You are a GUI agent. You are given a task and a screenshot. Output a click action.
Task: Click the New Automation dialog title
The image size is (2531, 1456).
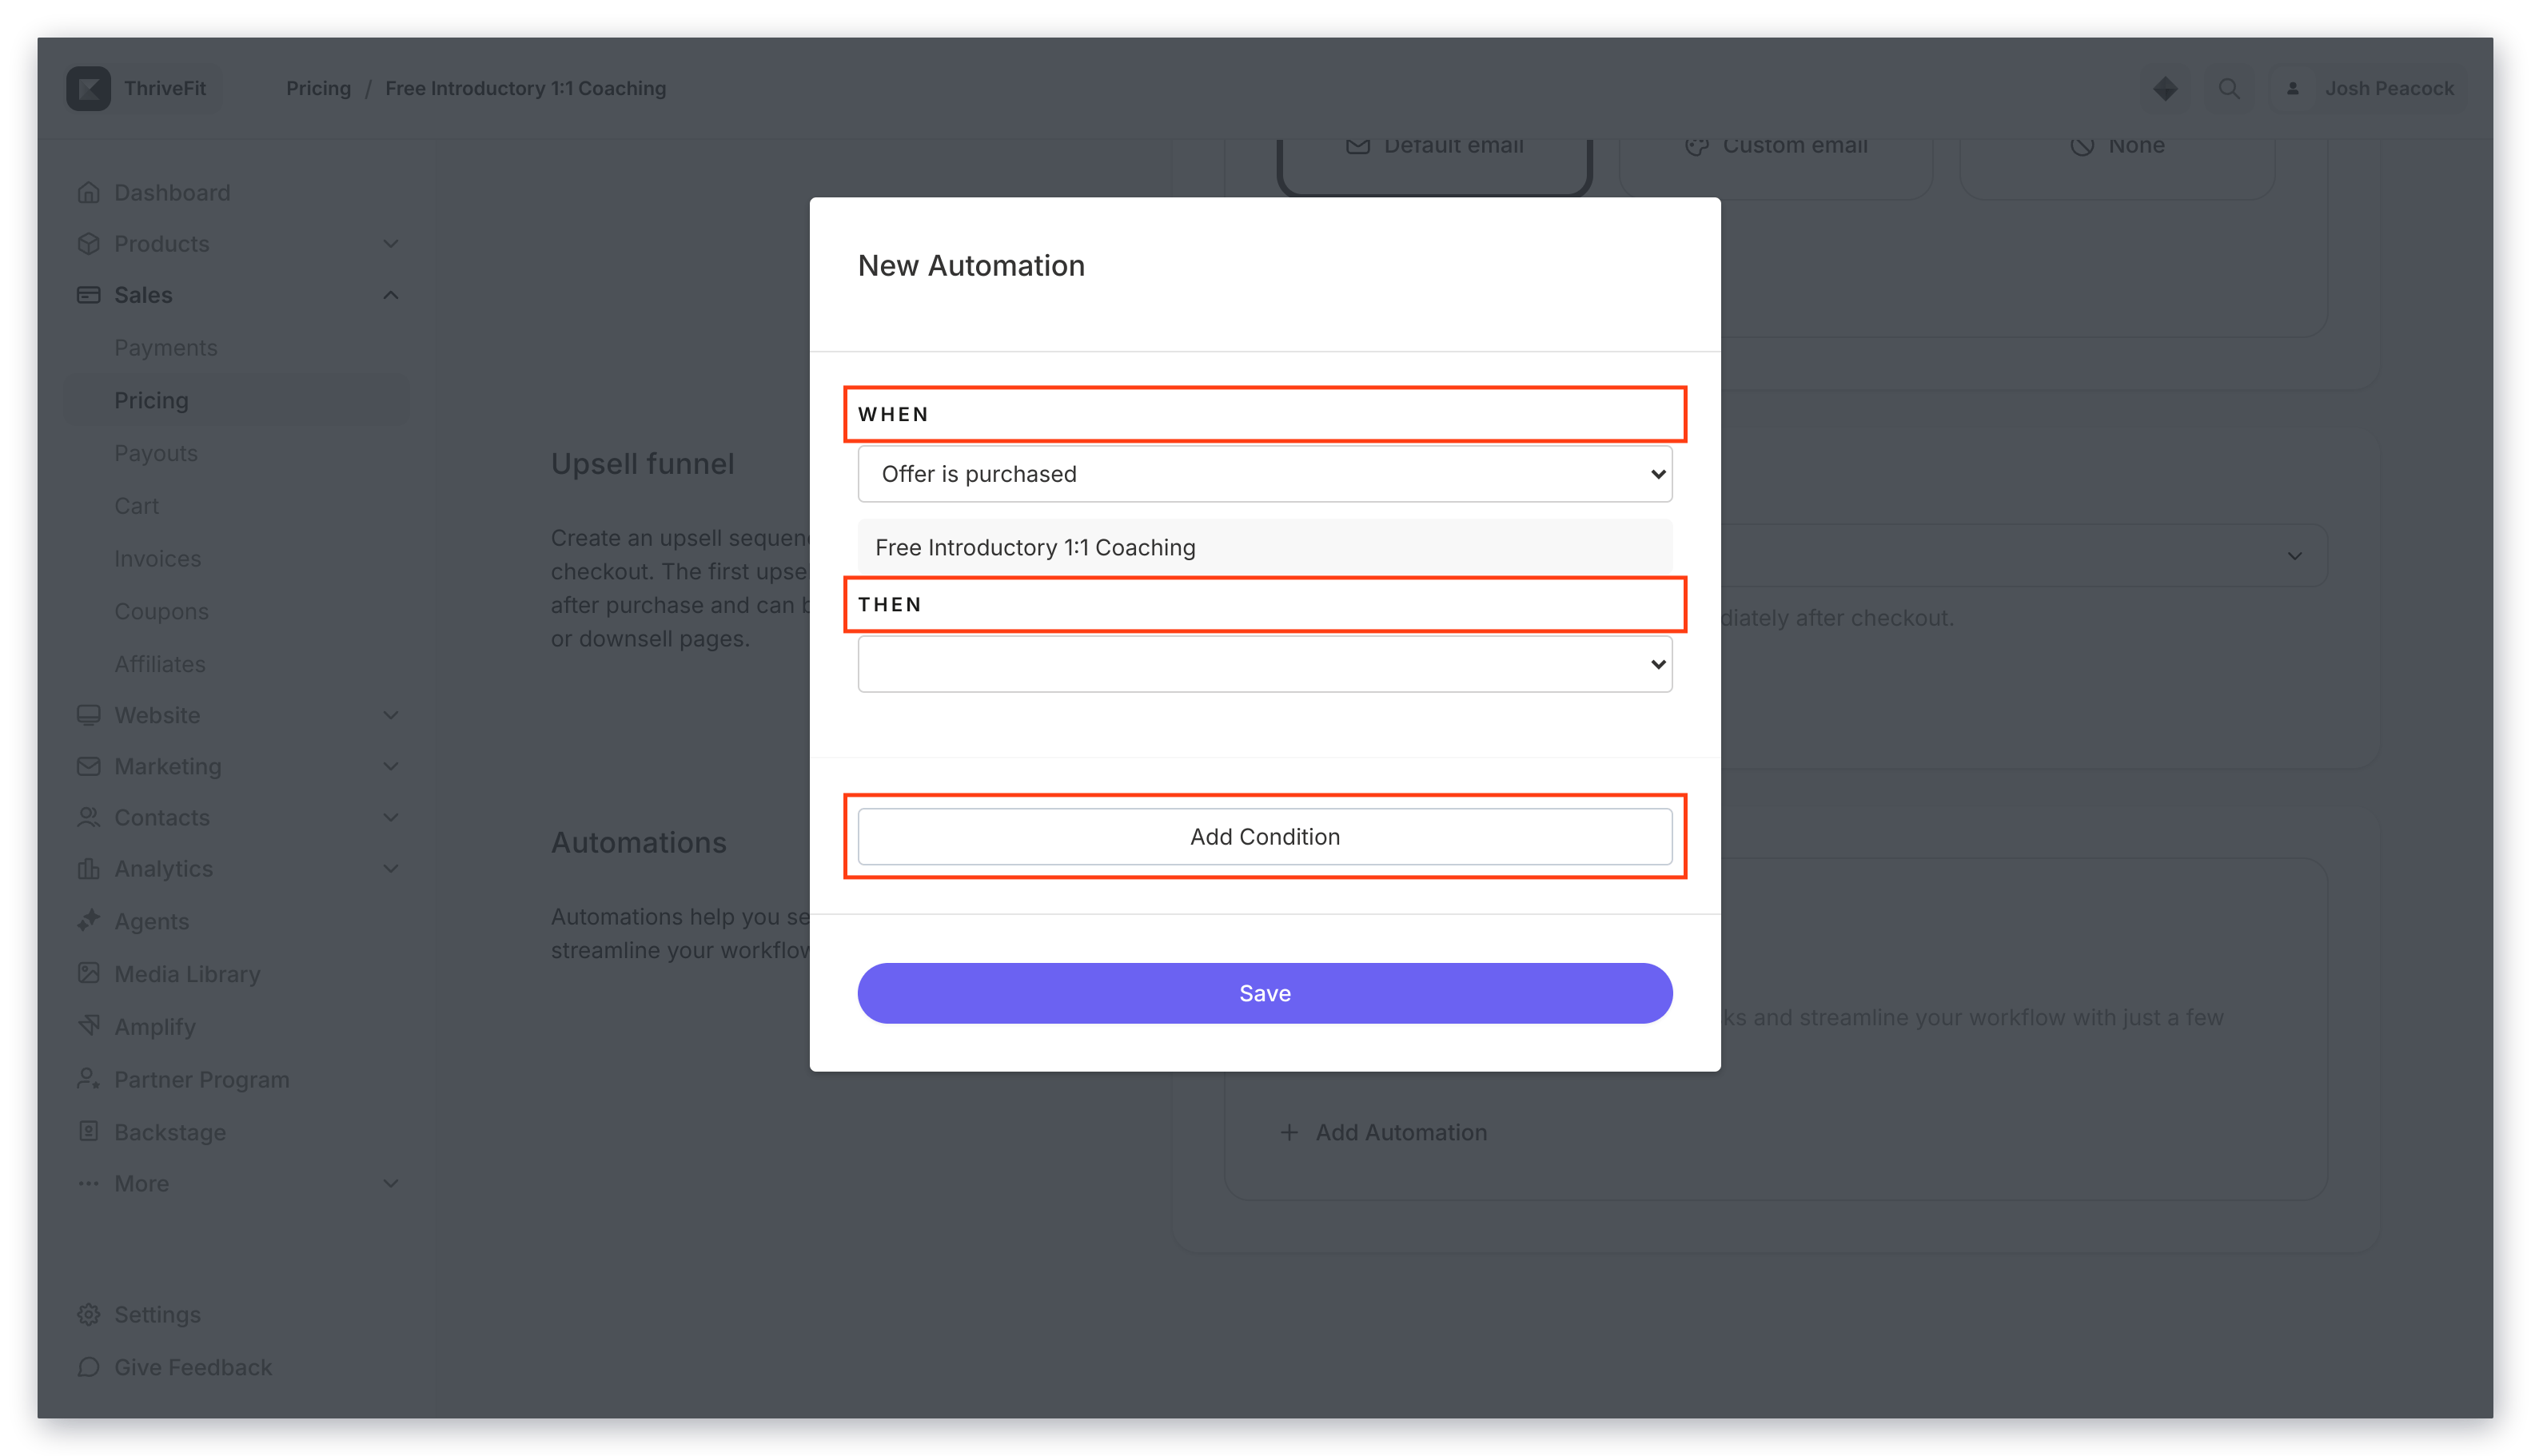click(971, 265)
